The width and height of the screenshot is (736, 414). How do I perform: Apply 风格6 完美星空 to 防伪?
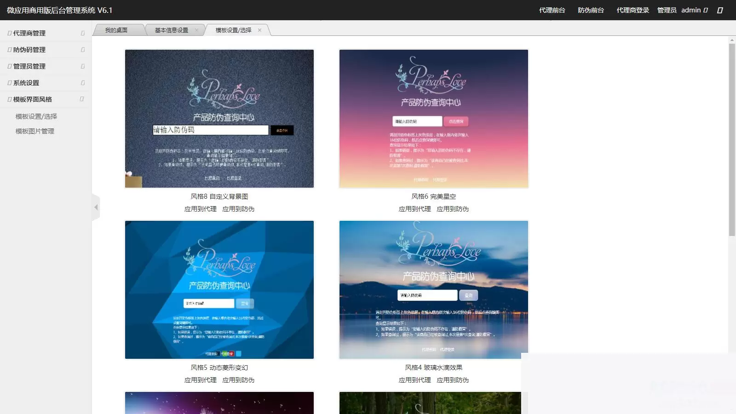tap(453, 209)
